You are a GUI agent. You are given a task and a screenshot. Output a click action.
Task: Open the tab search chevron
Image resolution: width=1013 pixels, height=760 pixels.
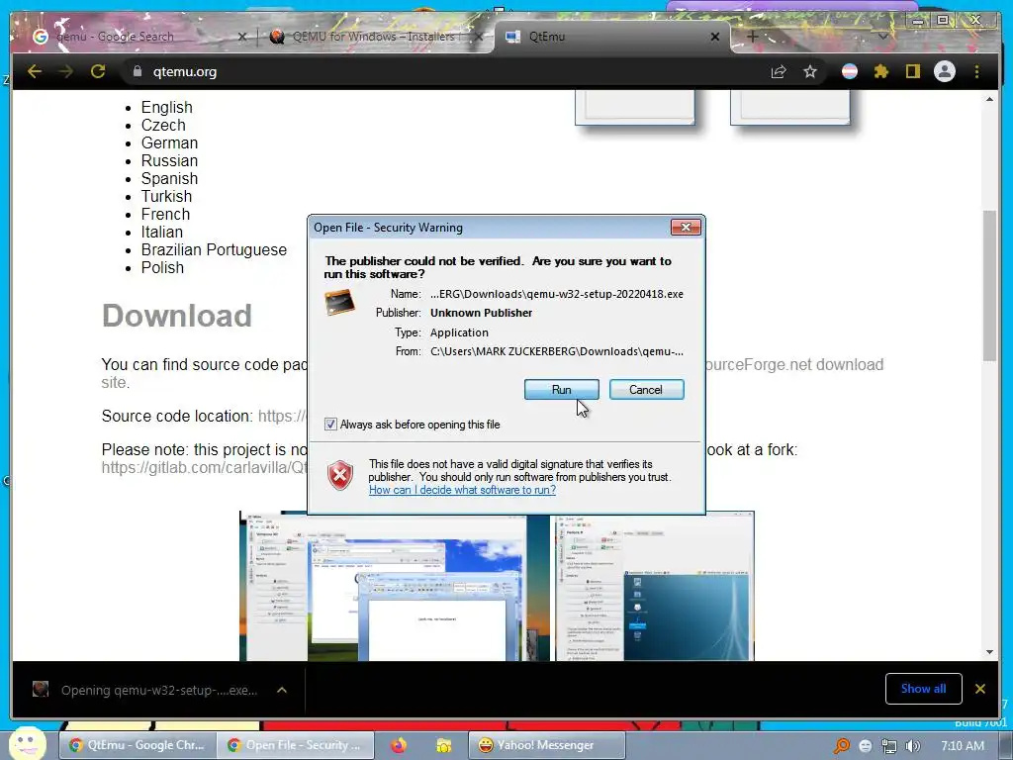882,37
